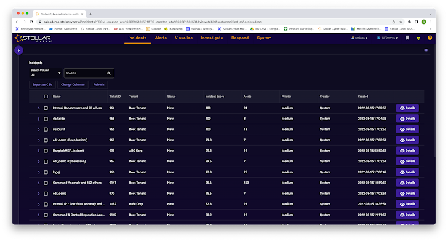Click the heart health status icon
Image resolution: width=448 pixels, height=241 pixels.
click(418, 38)
